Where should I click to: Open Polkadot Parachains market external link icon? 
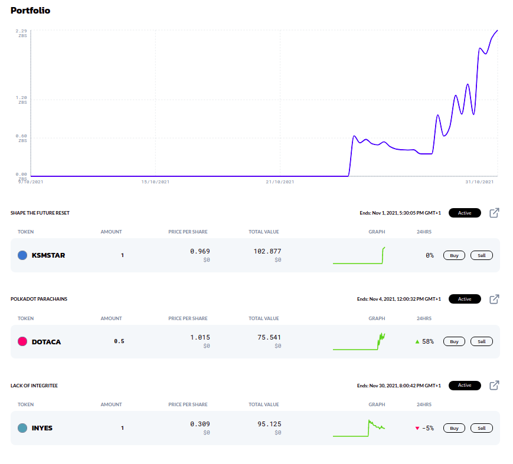[494, 299]
